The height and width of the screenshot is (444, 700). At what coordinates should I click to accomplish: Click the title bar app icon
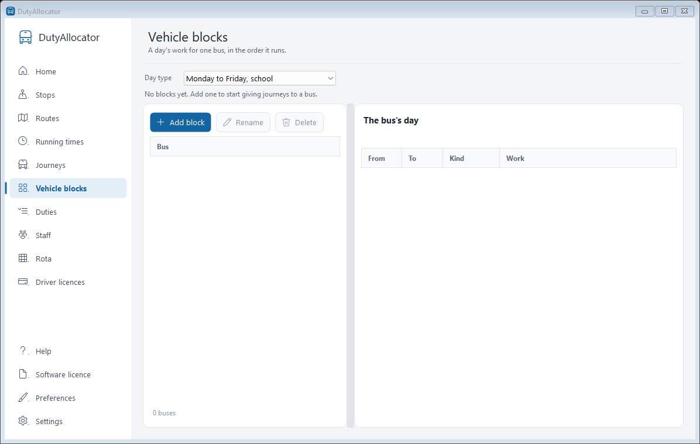11,11
